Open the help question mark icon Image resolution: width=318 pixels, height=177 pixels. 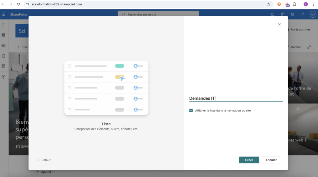302,14
